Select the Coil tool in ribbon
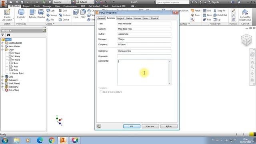The width and height of the screenshot is (256, 144). [63, 11]
